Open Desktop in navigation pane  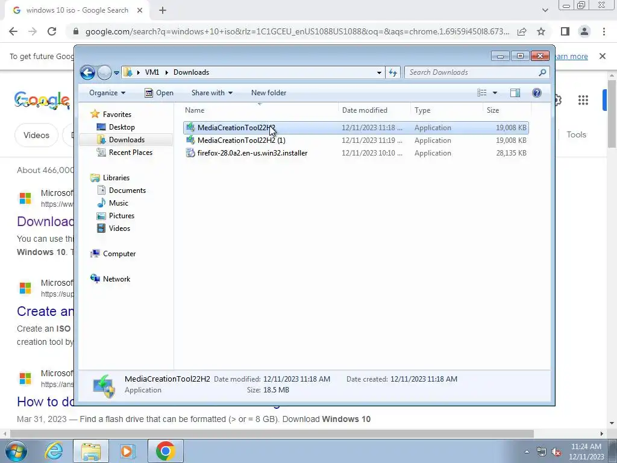click(x=122, y=127)
